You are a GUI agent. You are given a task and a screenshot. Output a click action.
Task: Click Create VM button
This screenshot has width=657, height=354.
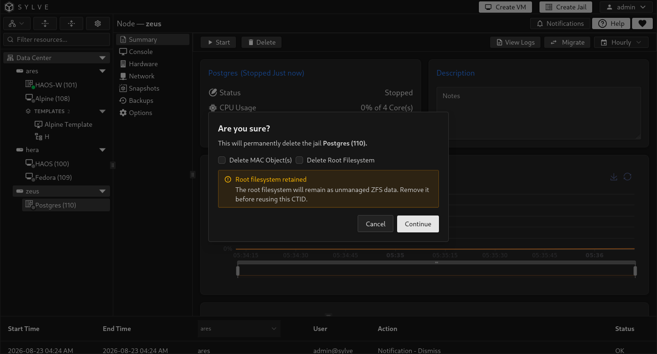pyautogui.click(x=506, y=7)
